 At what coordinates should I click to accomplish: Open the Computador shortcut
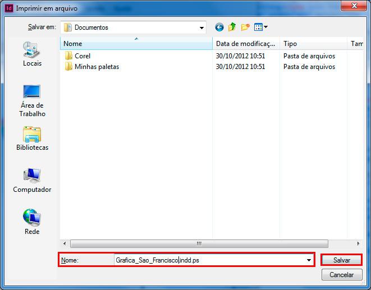tap(32, 181)
